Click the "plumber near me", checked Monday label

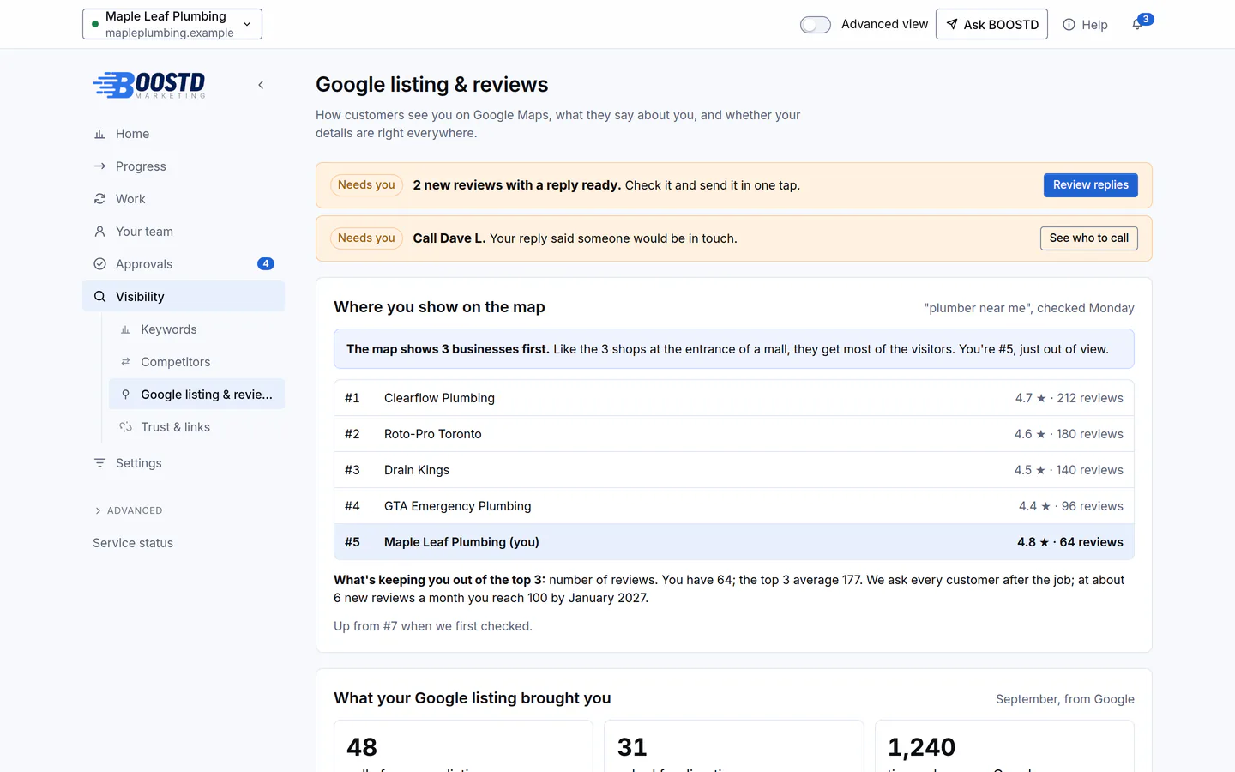1029,308
